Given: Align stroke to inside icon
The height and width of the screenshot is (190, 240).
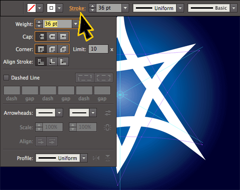Looking at the screenshot, I should pos(52,62).
